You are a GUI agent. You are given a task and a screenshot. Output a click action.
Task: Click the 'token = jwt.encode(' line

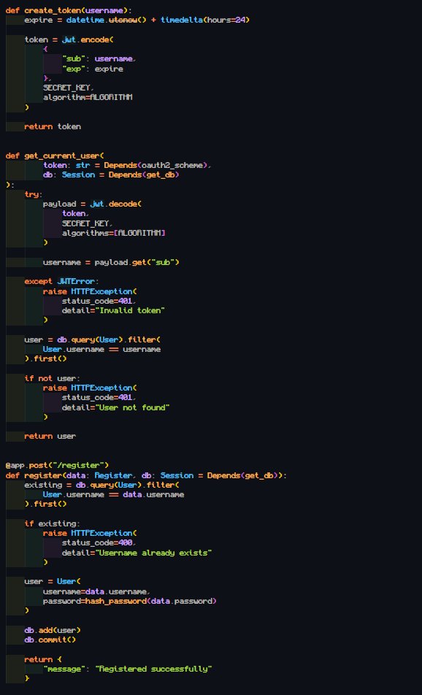click(x=69, y=39)
